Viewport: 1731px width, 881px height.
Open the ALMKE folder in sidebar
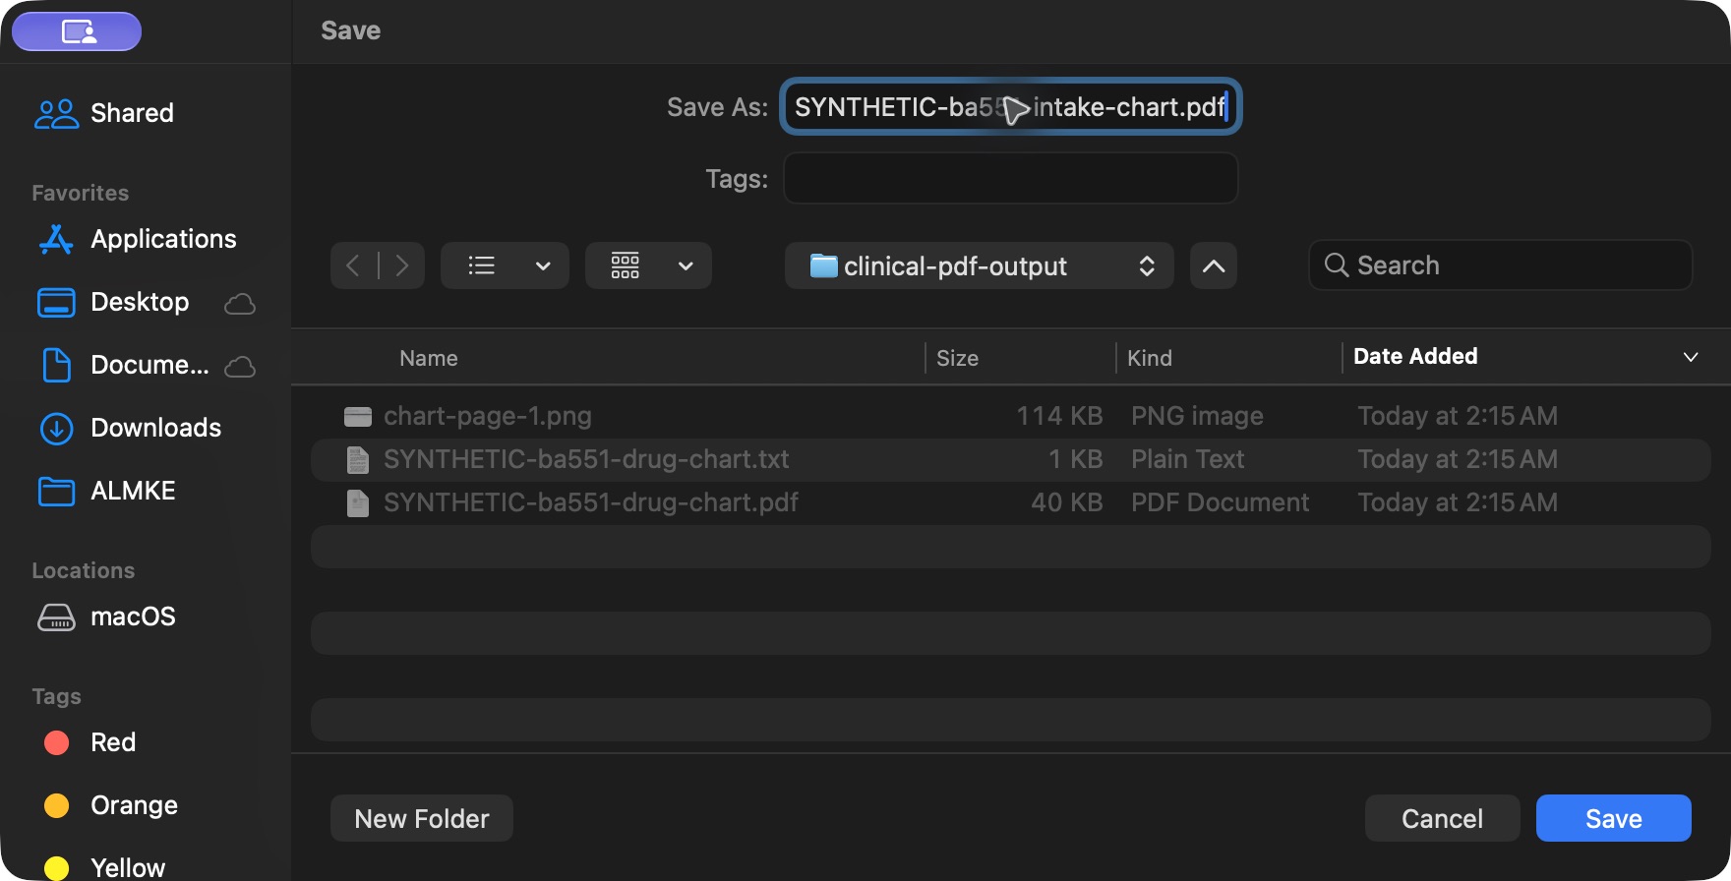click(106, 491)
